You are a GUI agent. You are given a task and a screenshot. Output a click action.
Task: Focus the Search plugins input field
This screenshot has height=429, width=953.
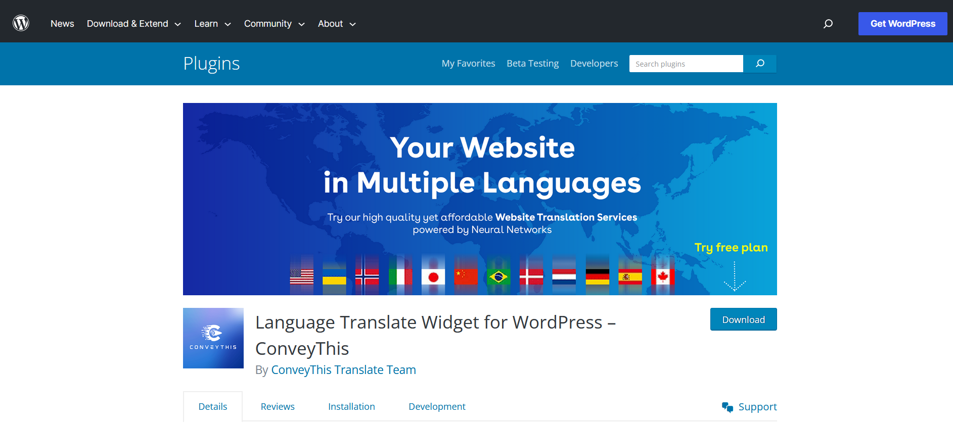(686, 64)
